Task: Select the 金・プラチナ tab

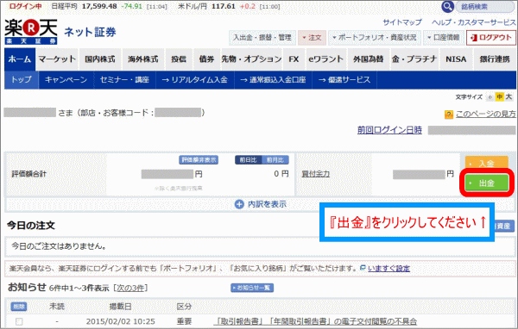Action: pyautogui.click(x=414, y=59)
